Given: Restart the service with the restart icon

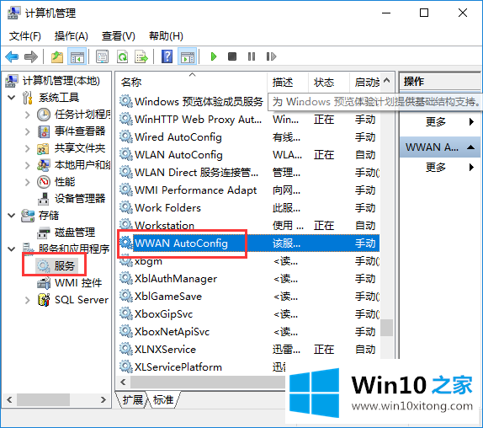Looking at the screenshot, I should click(x=271, y=56).
